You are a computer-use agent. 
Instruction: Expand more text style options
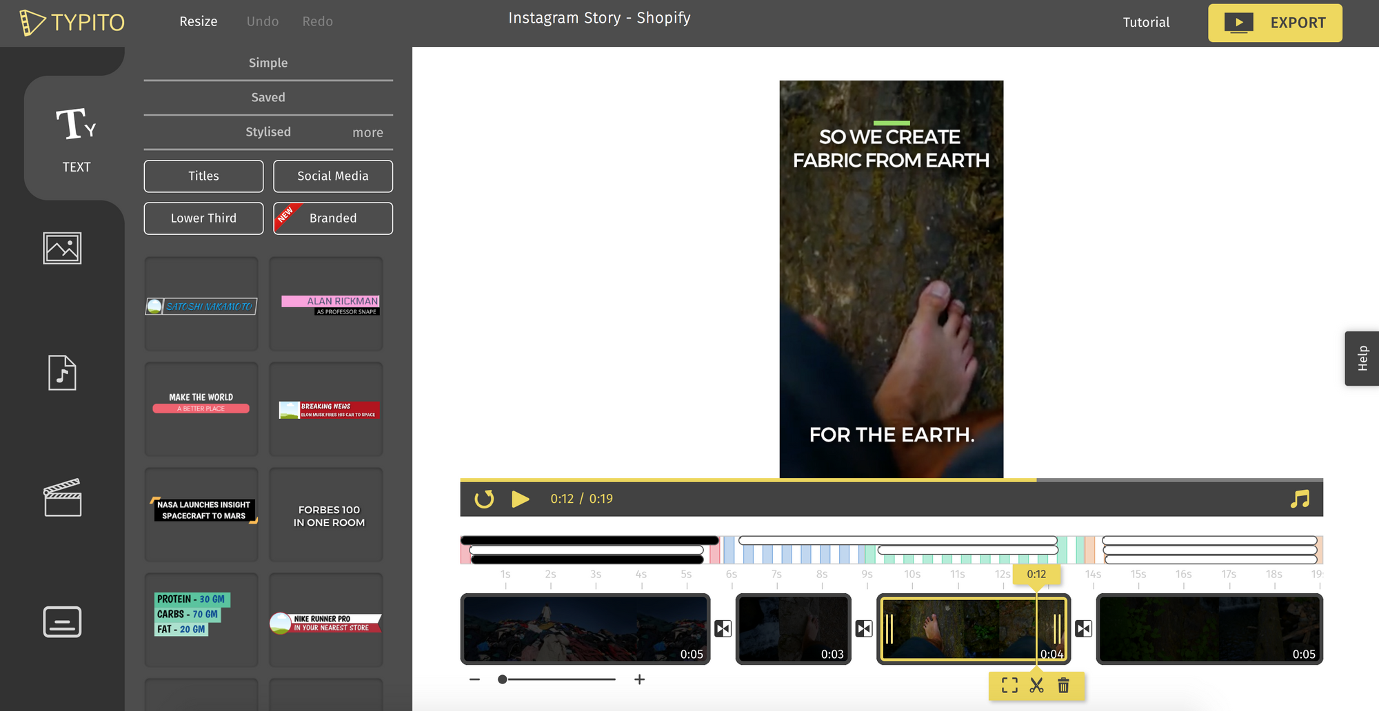pos(368,132)
